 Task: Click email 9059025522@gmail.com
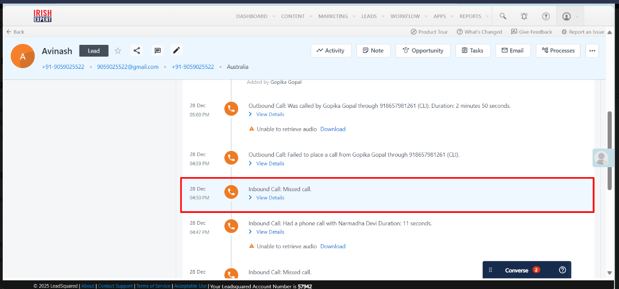point(128,67)
